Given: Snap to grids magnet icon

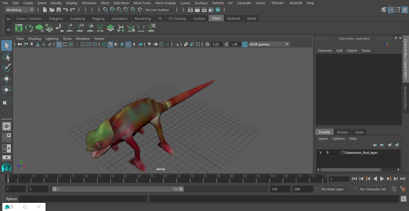Looking at the screenshot, I should 106,10.
